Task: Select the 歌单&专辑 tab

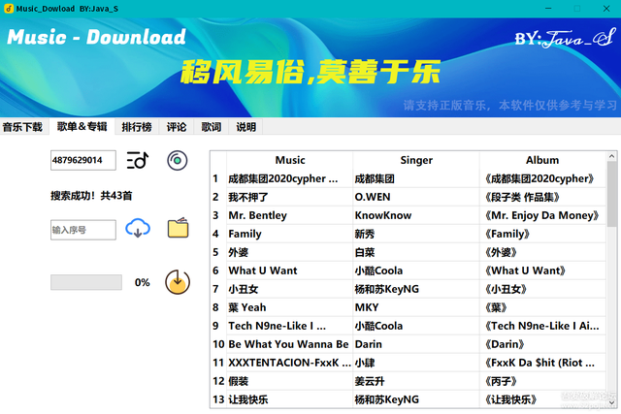Action: (82, 126)
